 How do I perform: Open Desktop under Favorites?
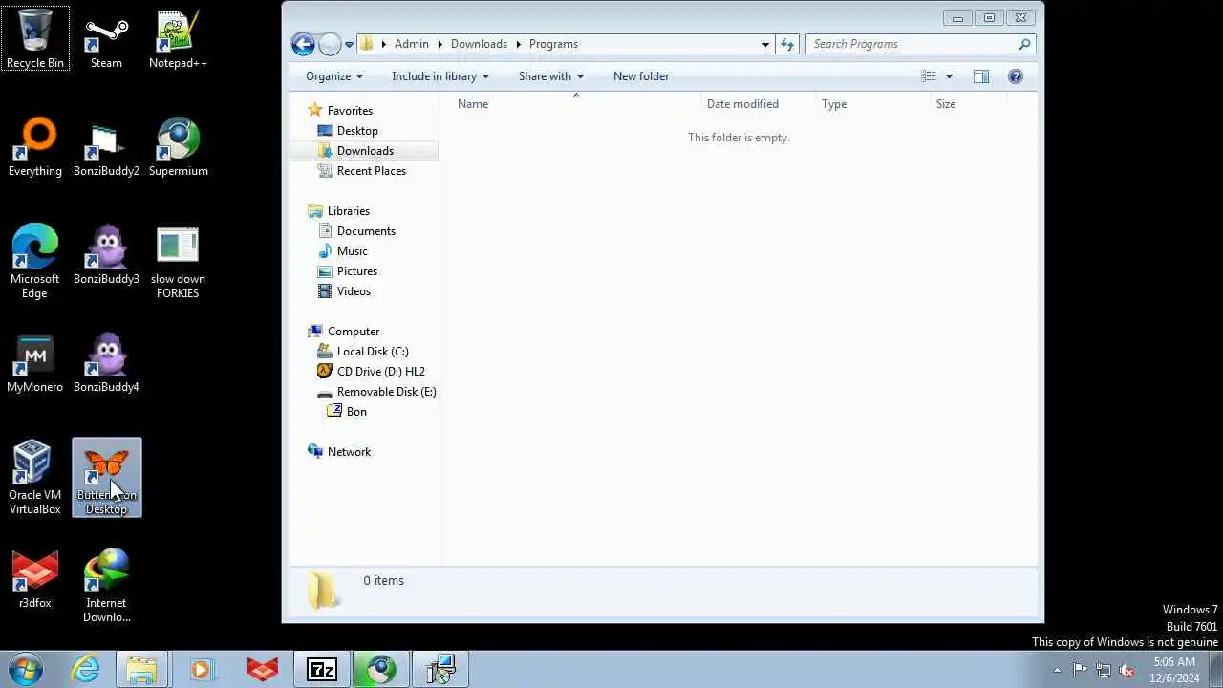[x=357, y=131]
